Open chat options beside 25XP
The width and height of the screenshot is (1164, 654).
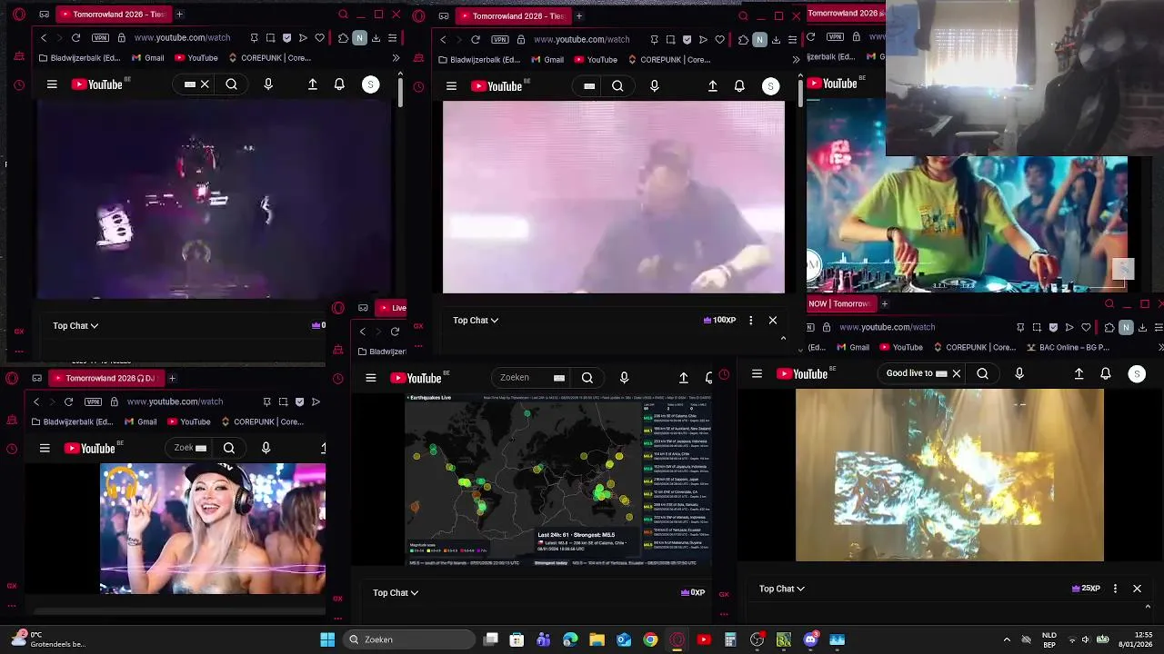pyautogui.click(x=1115, y=589)
